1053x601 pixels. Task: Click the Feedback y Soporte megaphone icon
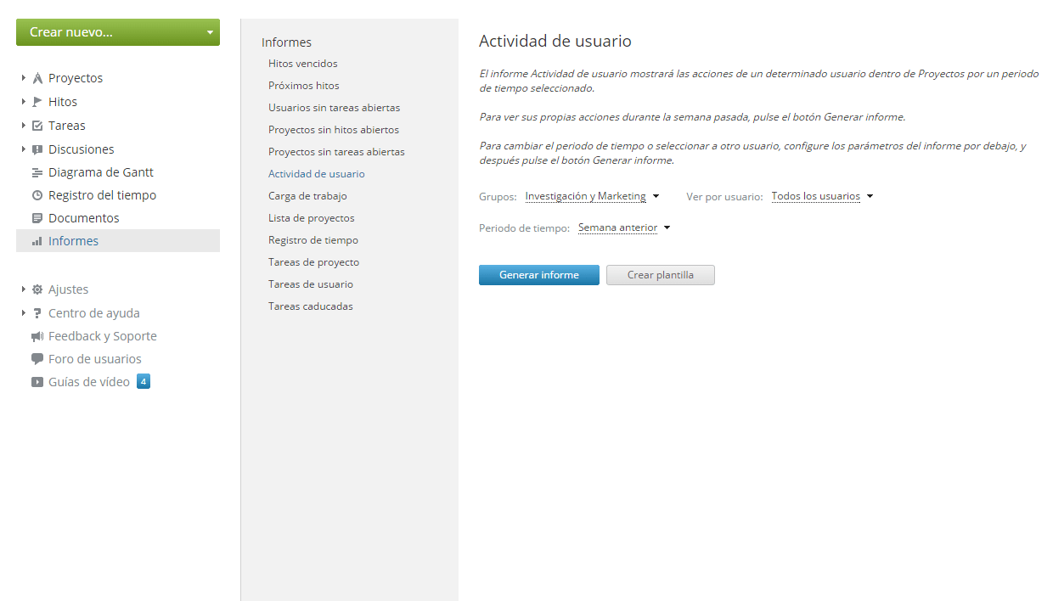click(x=37, y=336)
